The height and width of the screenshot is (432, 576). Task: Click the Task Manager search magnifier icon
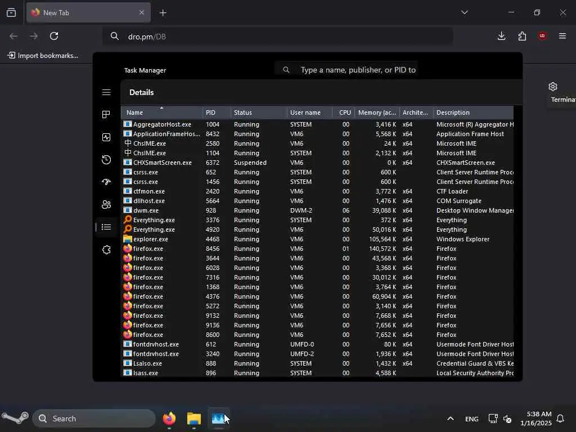(x=286, y=70)
